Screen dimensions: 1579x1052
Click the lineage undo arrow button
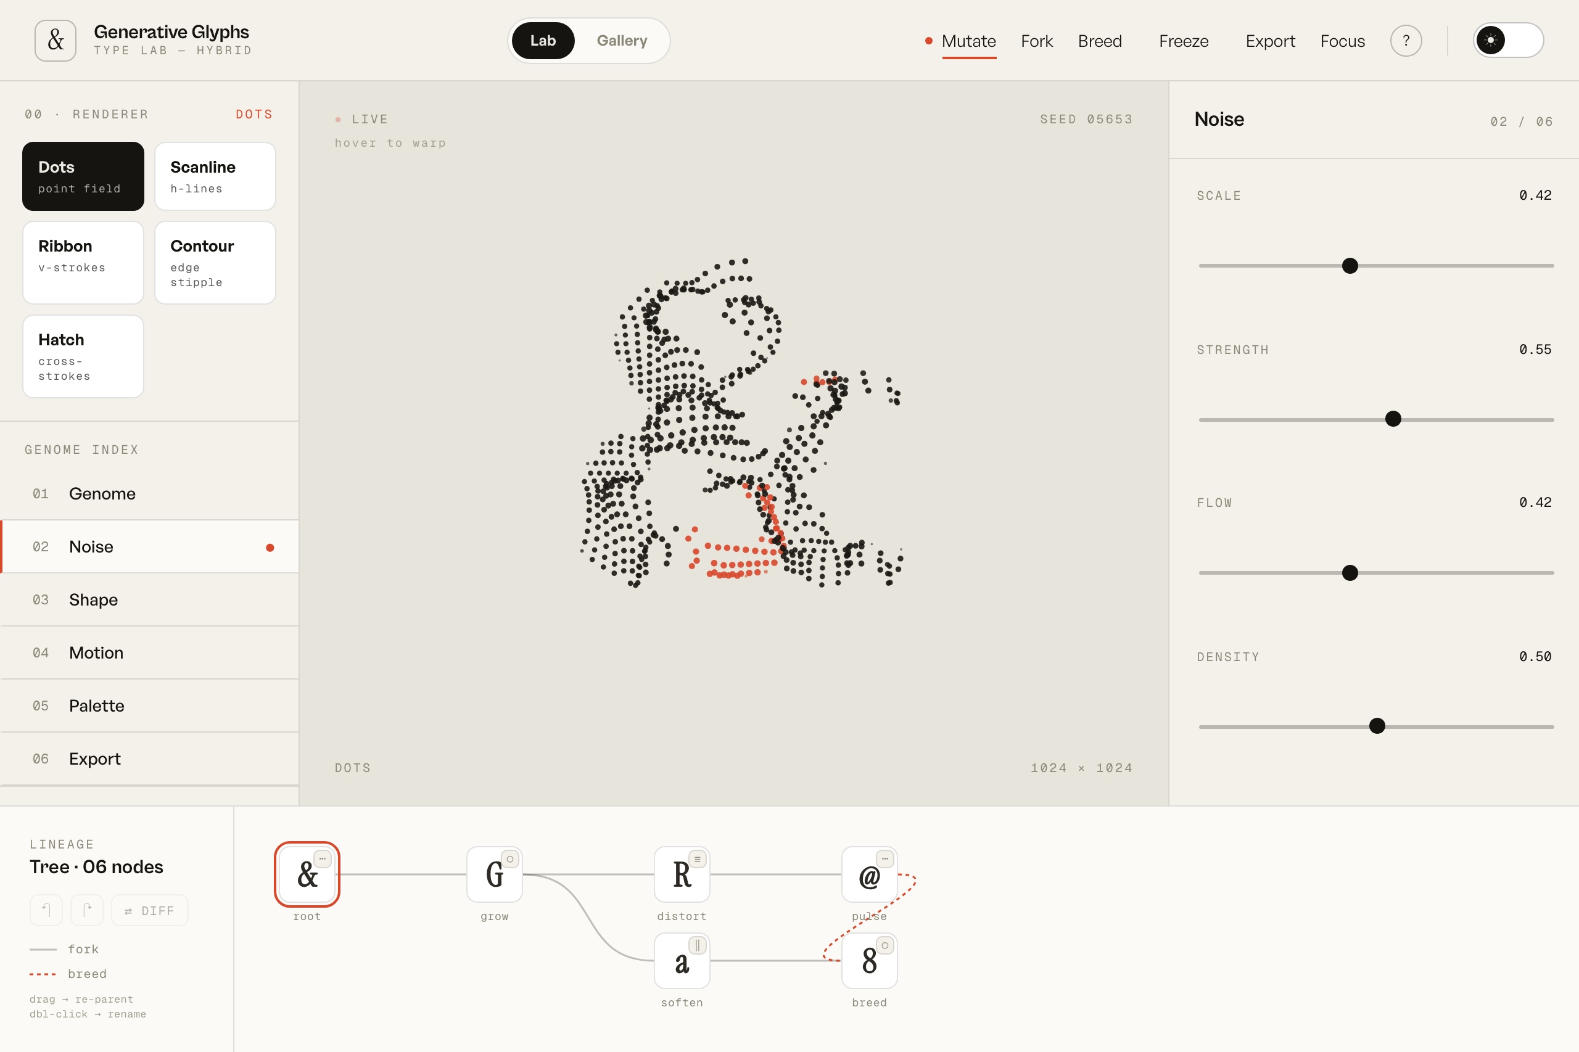46,910
